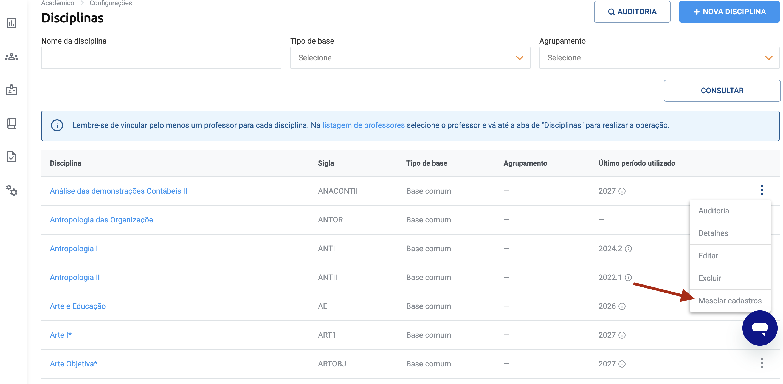The width and height of the screenshot is (783, 384).
Task: Choose Mesclar cadastros in the context menu
Action: tap(730, 301)
